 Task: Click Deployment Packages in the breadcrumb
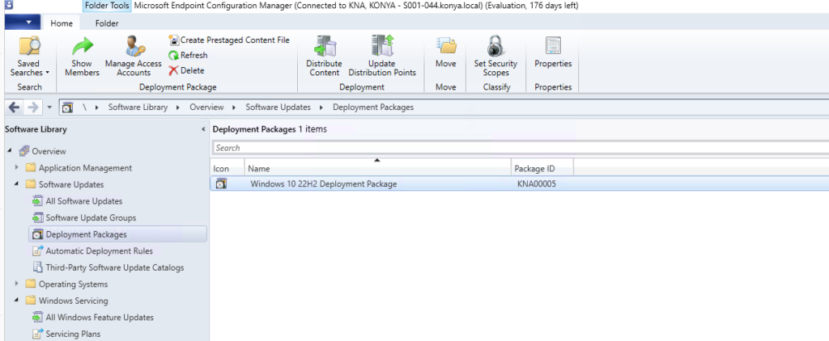pyautogui.click(x=373, y=107)
